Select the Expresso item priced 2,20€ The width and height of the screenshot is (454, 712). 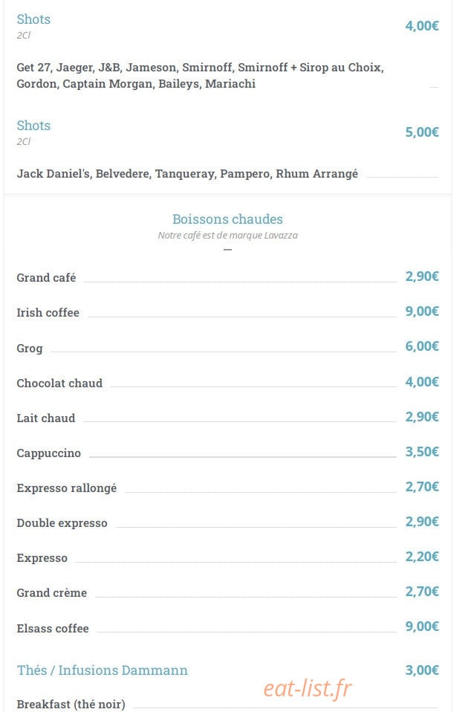(42, 558)
